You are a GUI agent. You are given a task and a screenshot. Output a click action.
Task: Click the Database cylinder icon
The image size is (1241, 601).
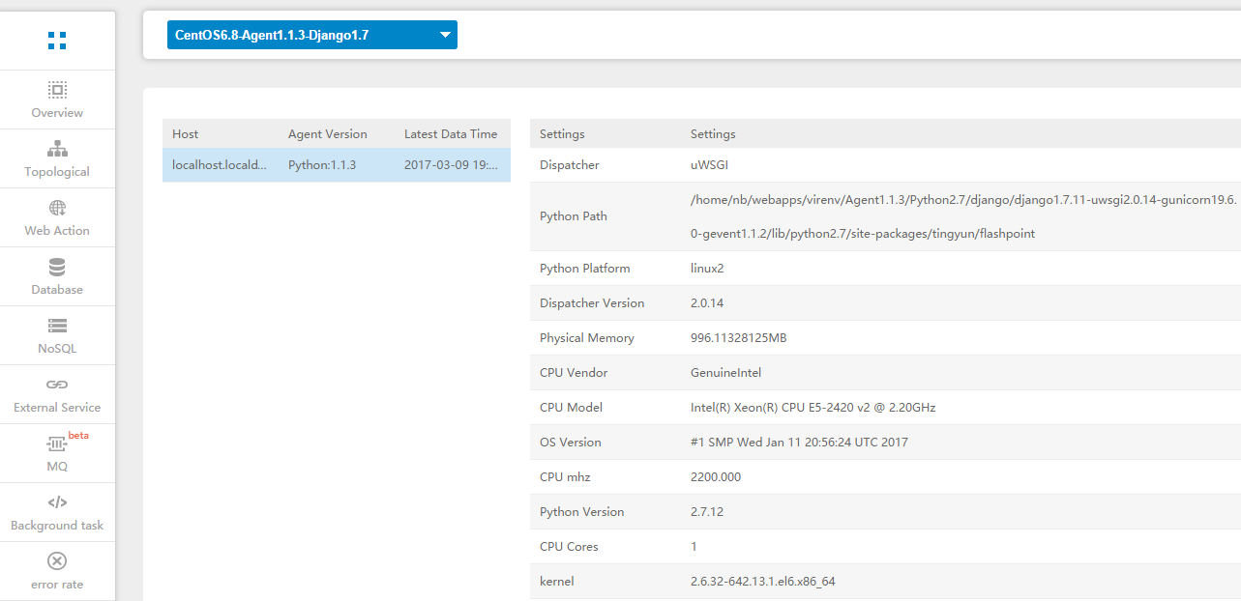tap(57, 267)
